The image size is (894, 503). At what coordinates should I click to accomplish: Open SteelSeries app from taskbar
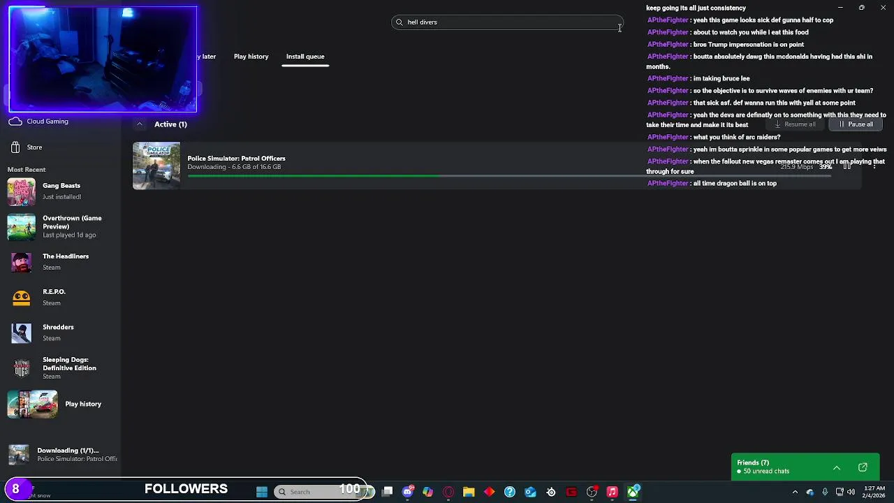[x=551, y=492]
